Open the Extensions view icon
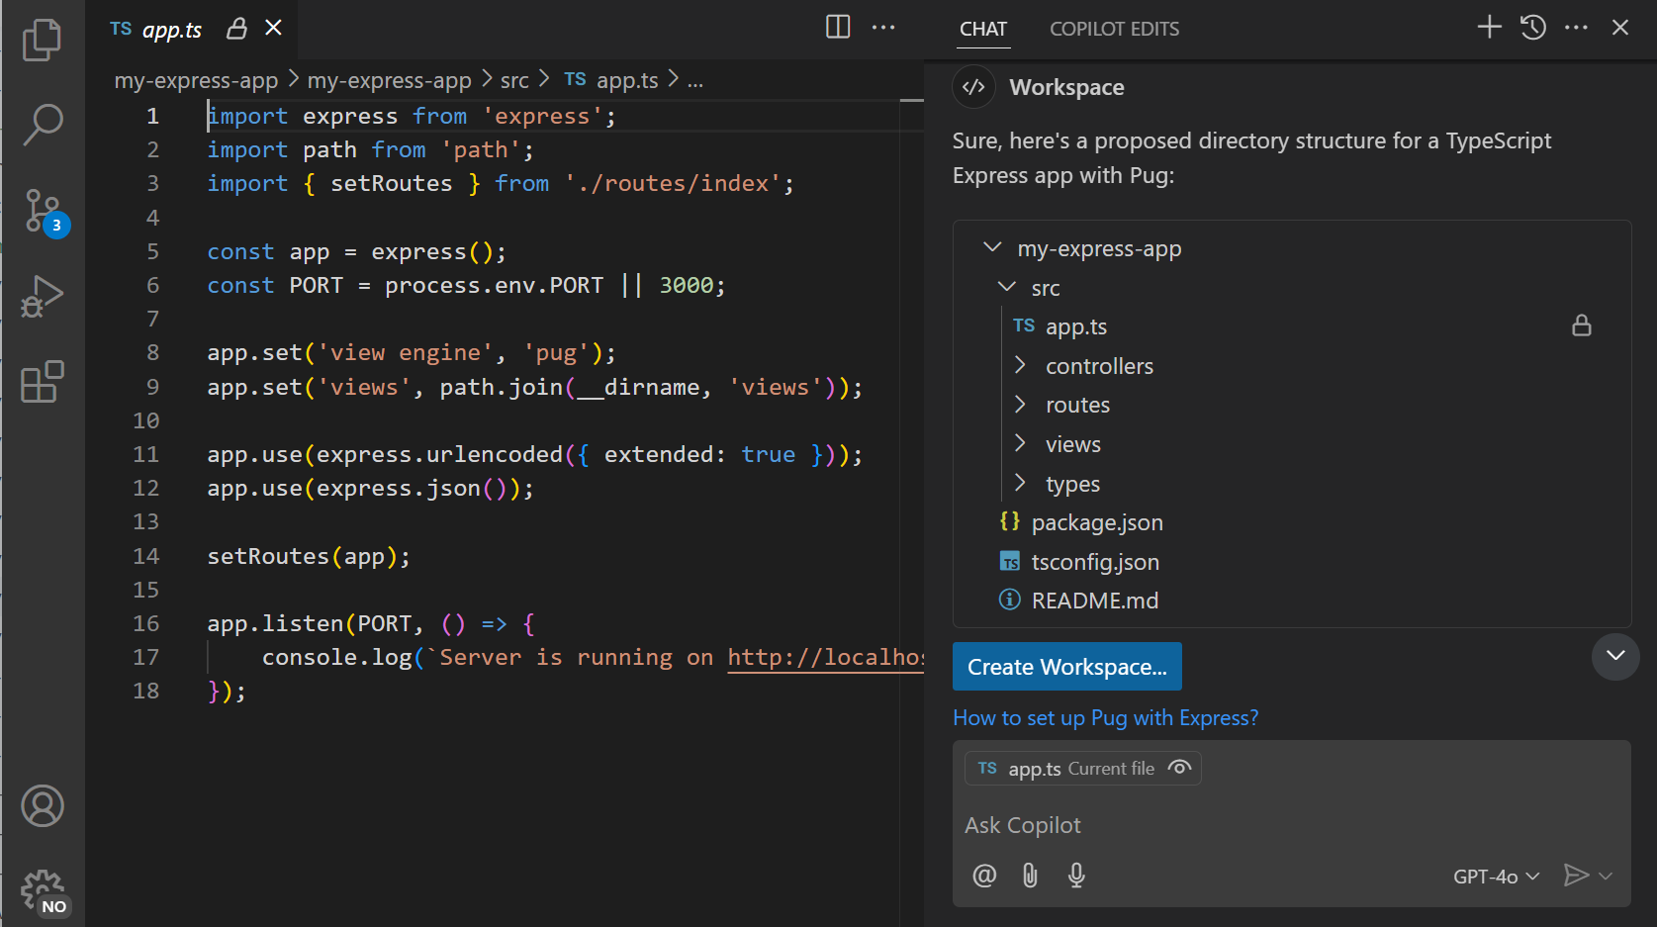The image size is (1657, 927). click(x=42, y=382)
